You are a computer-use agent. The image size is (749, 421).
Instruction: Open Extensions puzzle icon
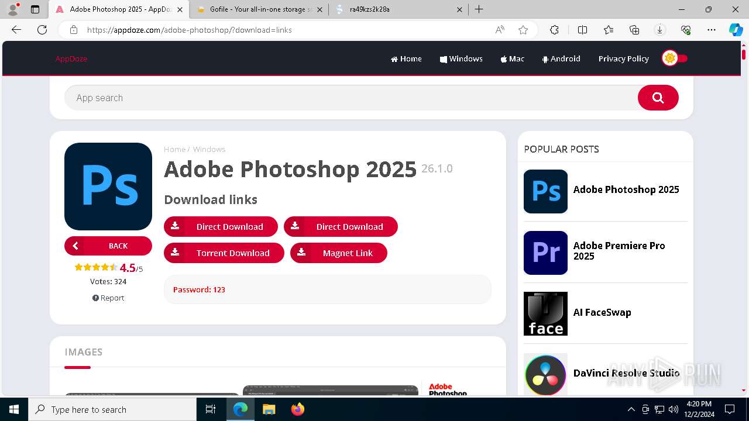tap(554, 30)
